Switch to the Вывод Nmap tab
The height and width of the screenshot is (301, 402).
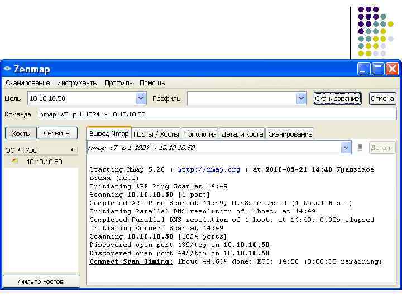[x=109, y=134]
